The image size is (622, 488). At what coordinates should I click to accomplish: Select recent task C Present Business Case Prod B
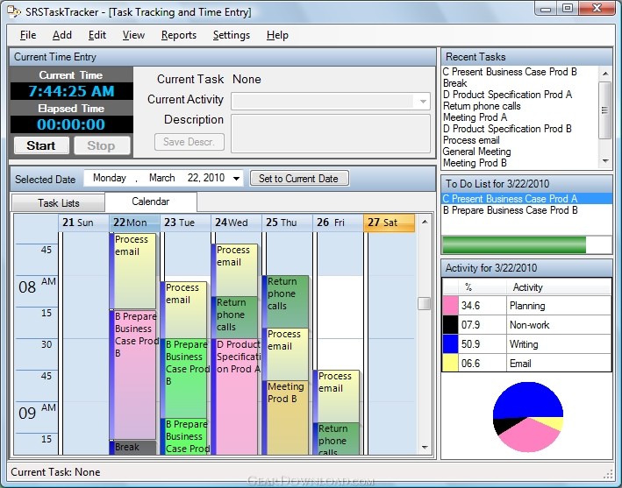[510, 72]
